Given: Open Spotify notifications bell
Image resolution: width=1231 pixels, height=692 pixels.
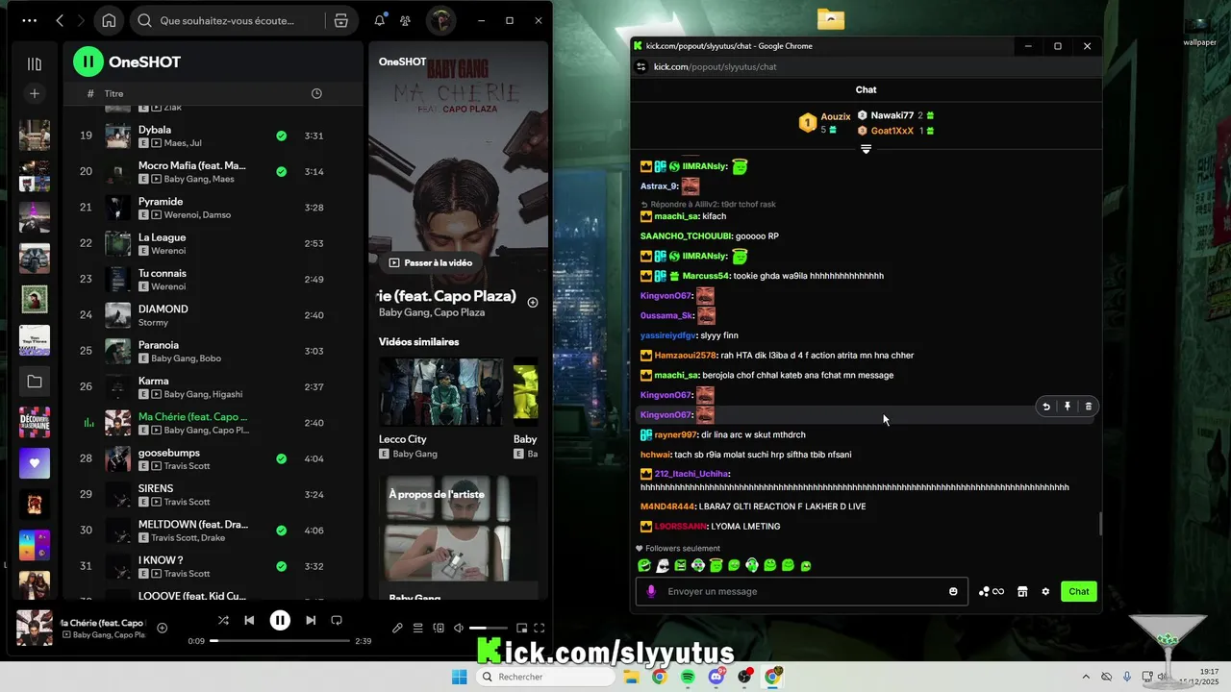Looking at the screenshot, I should tap(380, 20).
